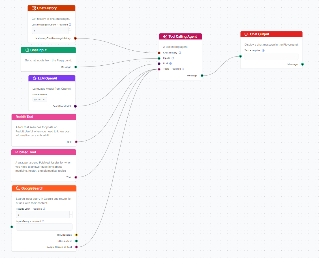Open help icon beside Tools required
This screenshot has width=319, height=258.
[x=183, y=69]
